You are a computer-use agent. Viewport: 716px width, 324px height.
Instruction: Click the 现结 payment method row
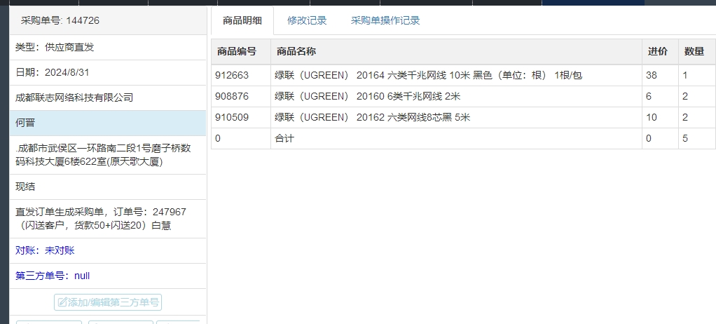pyautogui.click(x=108, y=187)
